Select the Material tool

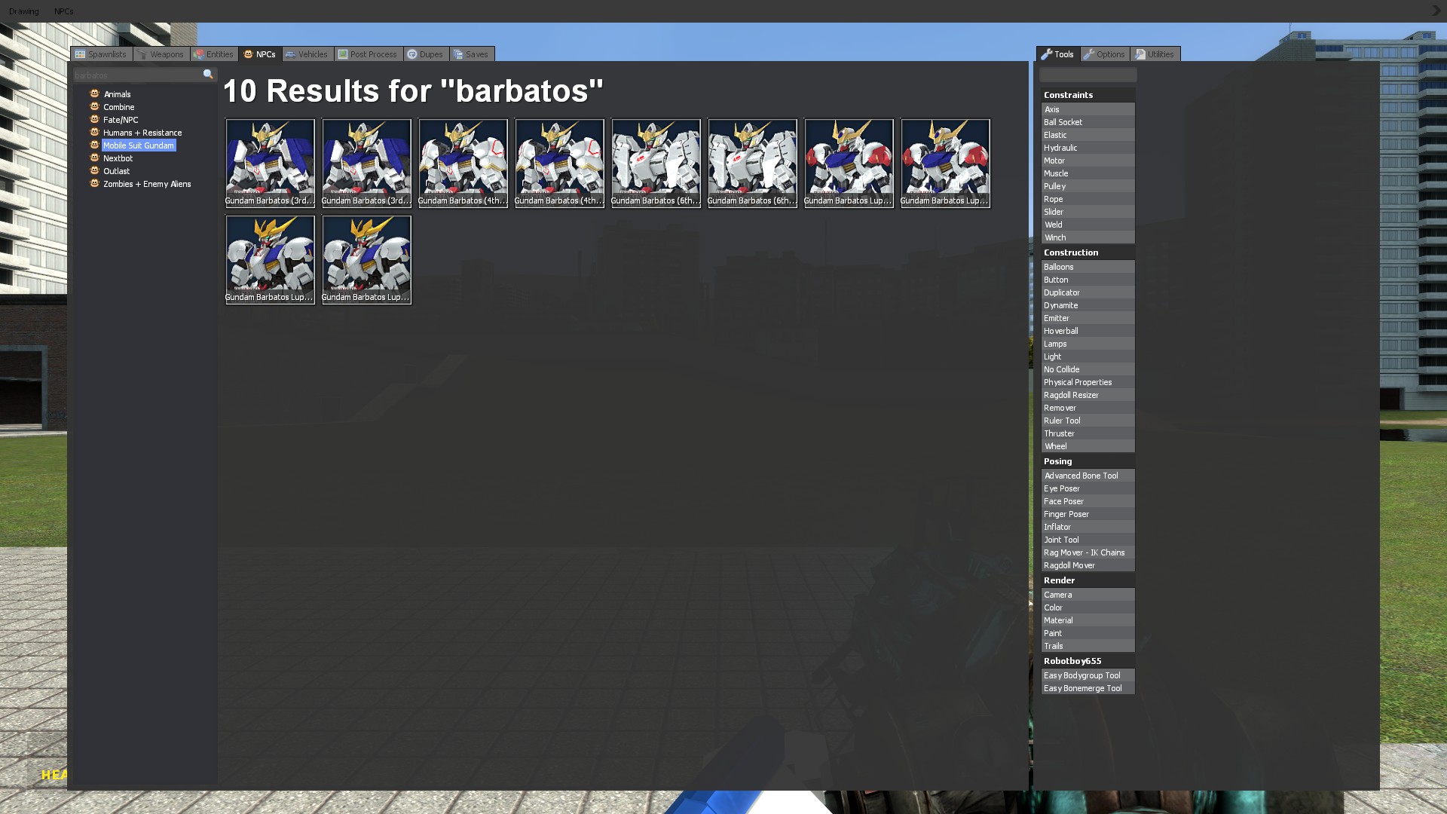(1088, 620)
